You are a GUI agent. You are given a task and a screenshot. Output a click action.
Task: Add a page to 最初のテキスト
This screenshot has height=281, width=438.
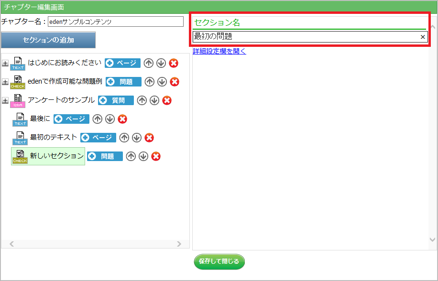[x=99, y=138]
